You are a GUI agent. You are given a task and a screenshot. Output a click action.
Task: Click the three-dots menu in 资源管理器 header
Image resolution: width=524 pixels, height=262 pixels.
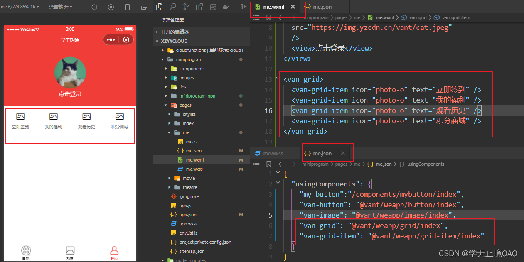tap(239, 20)
